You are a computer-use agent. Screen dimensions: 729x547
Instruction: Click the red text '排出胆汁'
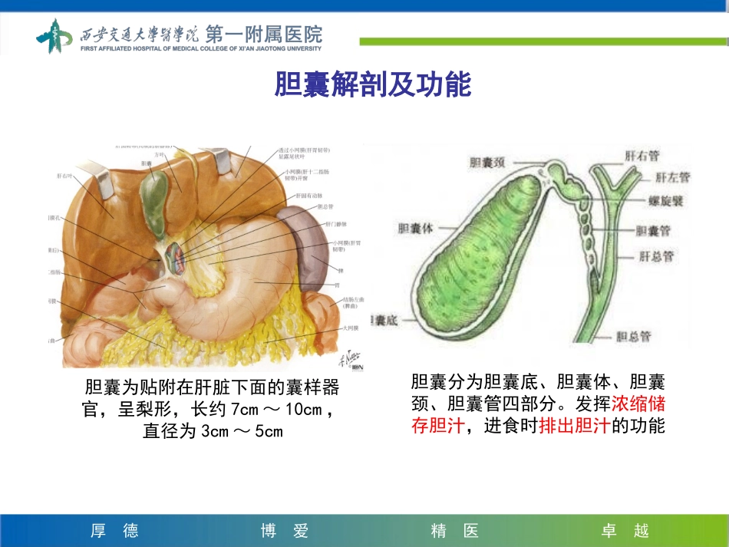point(574,425)
